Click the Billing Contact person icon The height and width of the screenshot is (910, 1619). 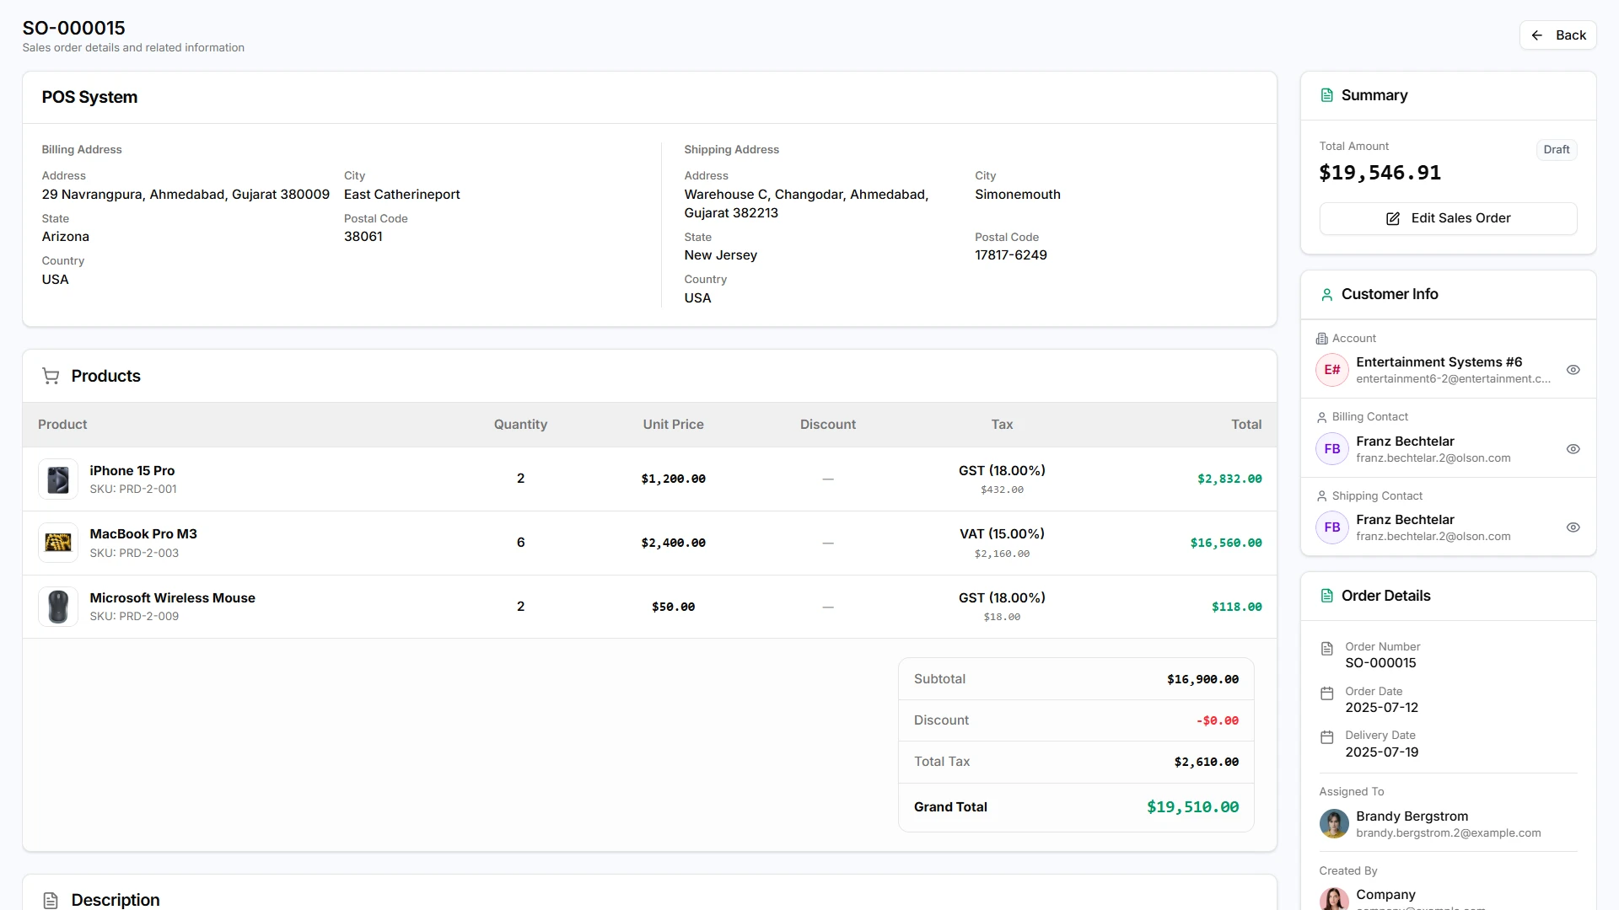point(1321,417)
